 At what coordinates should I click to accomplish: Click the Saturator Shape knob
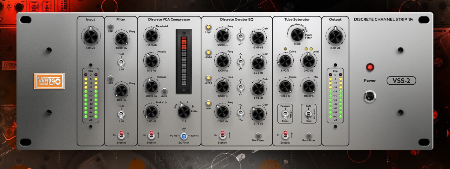(x=285, y=87)
